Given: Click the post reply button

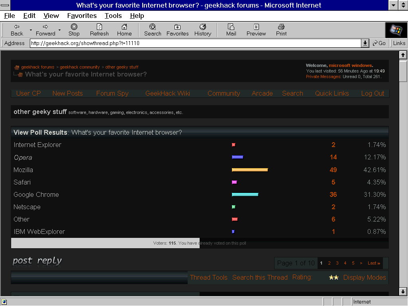Looking at the screenshot, I should (37, 261).
